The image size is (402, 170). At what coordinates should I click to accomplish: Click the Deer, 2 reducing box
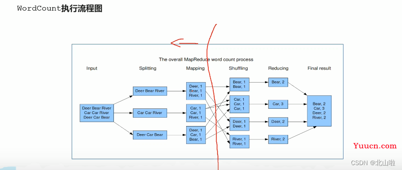click(278, 122)
